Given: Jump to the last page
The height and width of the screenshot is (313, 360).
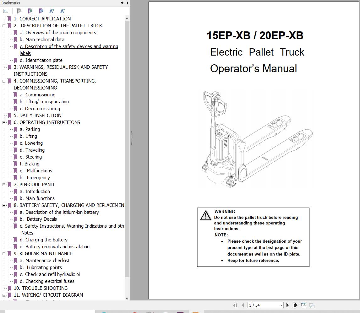Looking at the screenshot, I should pyautogui.click(x=296, y=305).
